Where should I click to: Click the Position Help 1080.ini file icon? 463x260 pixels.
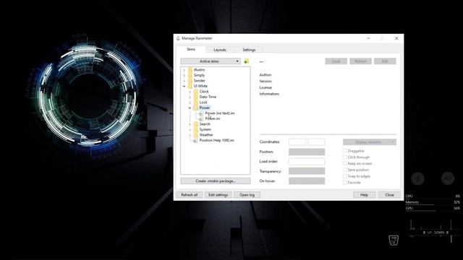coord(195,141)
